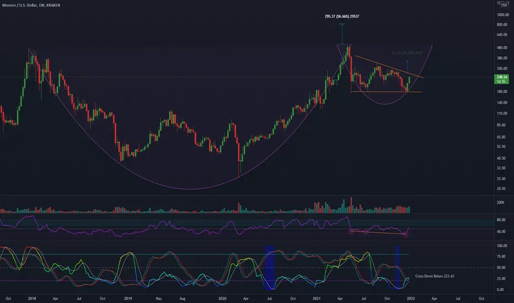Click the 0.00 label on stochastic scale
This screenshot has width=514, height=303.
[x=500, y=290]
